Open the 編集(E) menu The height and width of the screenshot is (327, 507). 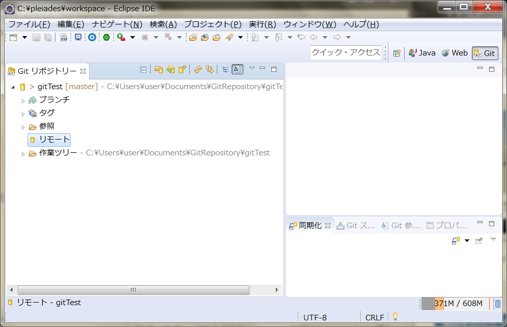[71, 24]
